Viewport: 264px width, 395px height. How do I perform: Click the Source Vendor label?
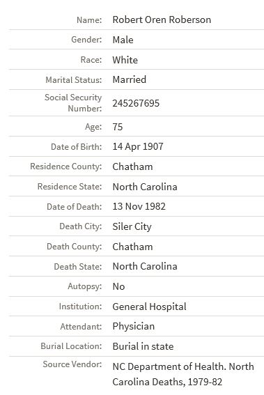point(72,364)
